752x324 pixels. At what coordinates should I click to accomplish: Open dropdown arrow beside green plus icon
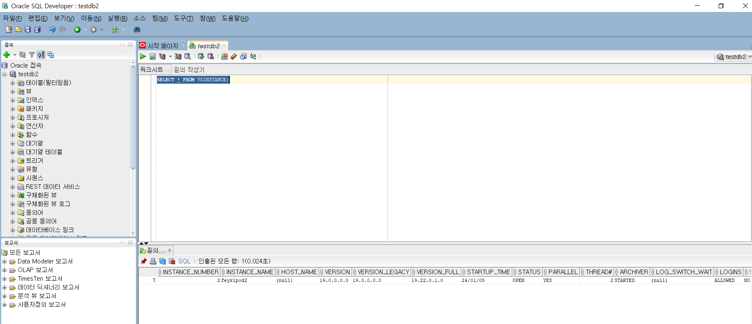(x=15, y=55)
